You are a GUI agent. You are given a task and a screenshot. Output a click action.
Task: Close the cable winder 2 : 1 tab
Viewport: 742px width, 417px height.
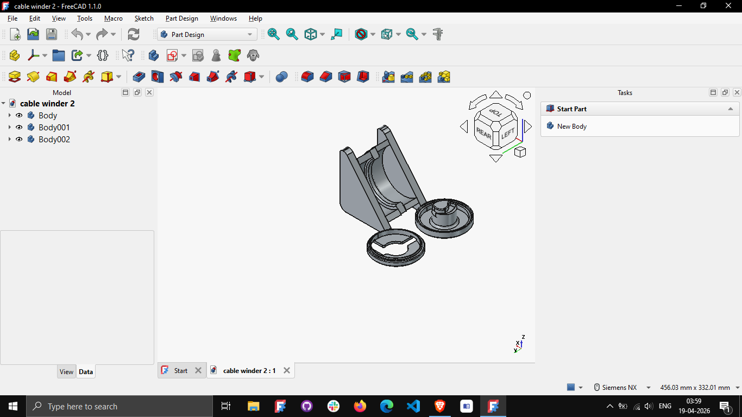(x=287, y=370)
